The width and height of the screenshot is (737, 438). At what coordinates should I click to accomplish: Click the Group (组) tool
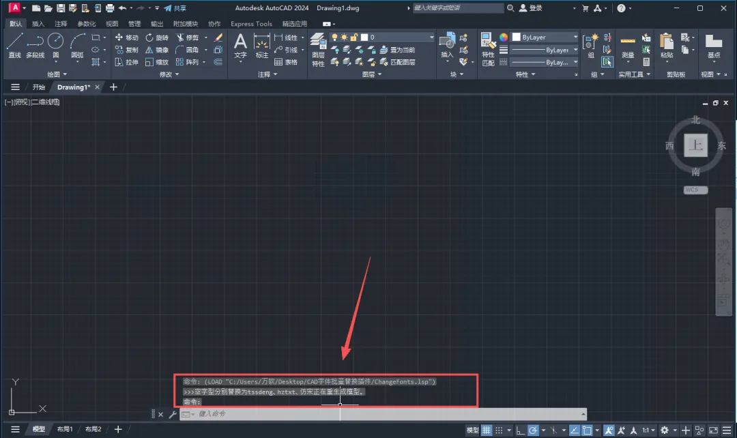point(590,46)
